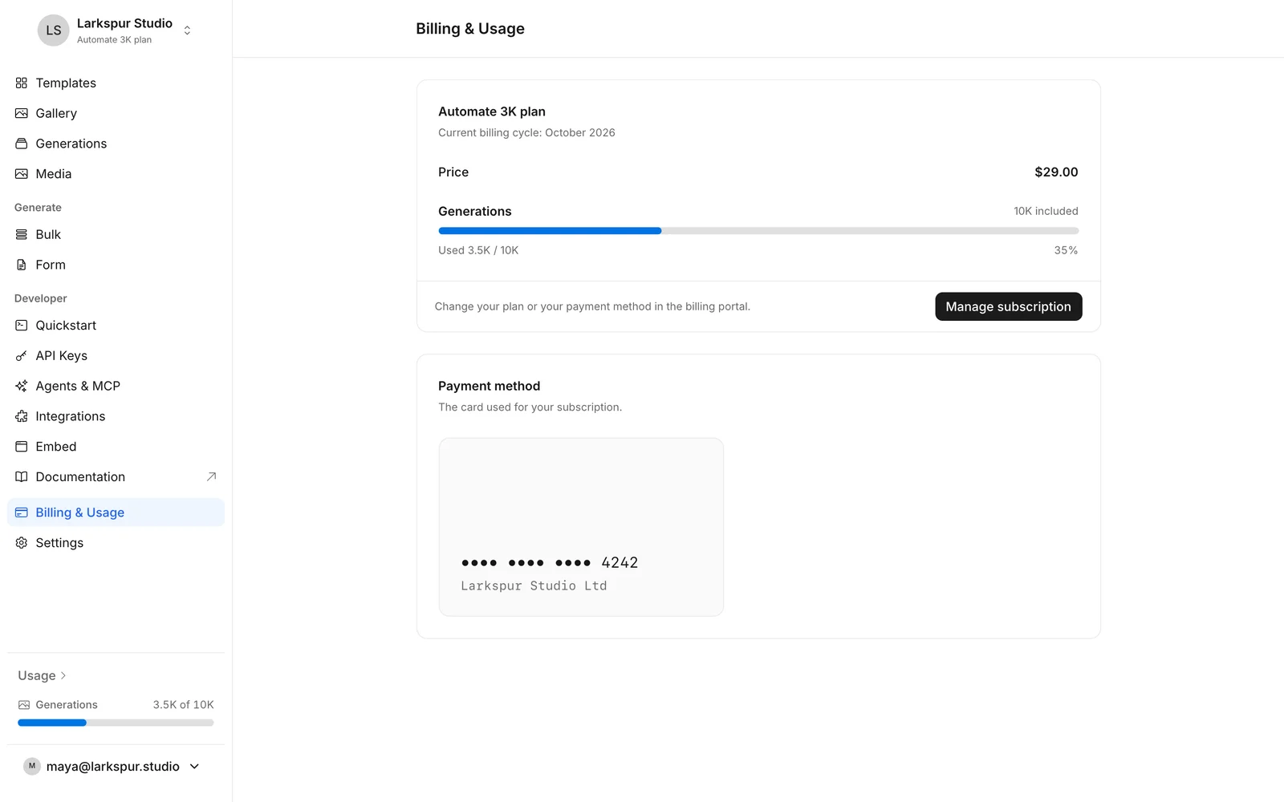Open the Bulk generate page

tap(116, 234)
